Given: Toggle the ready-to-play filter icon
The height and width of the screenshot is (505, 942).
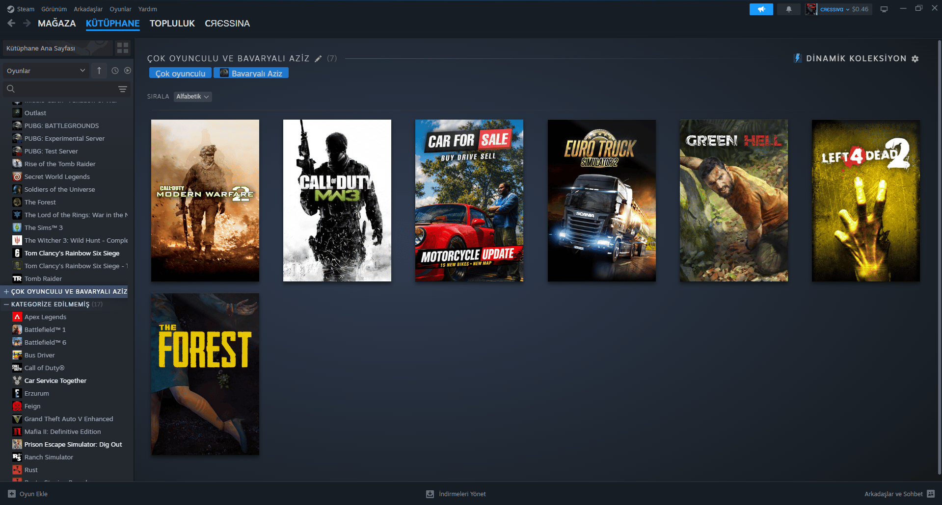Looking at the screenshot, I should click(128, 71).
